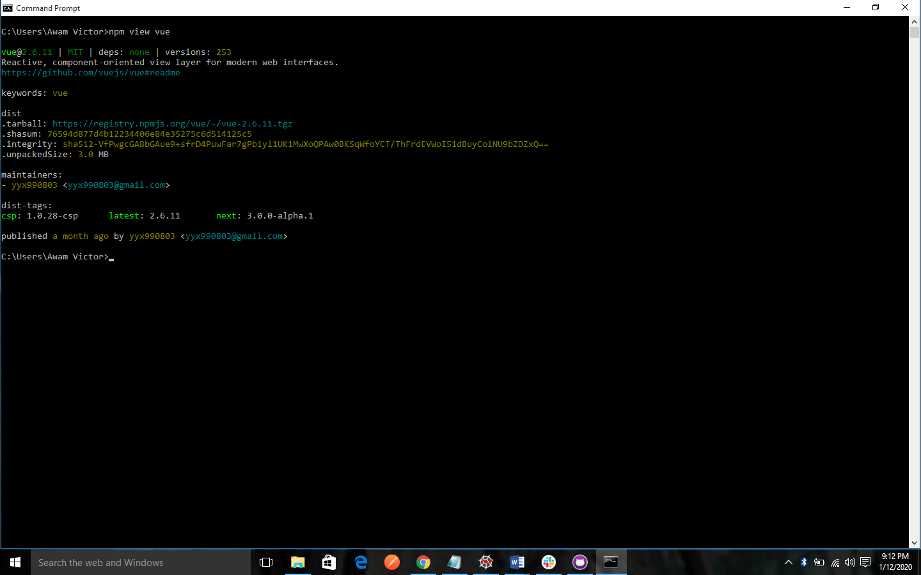The width and height of the screenshot is (921, 575).
Task: Open Slack from the taskbar
Action: point(548,562)
